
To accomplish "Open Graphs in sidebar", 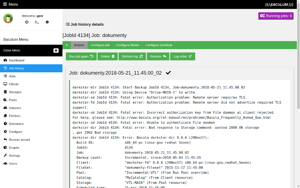I will 31,147.
